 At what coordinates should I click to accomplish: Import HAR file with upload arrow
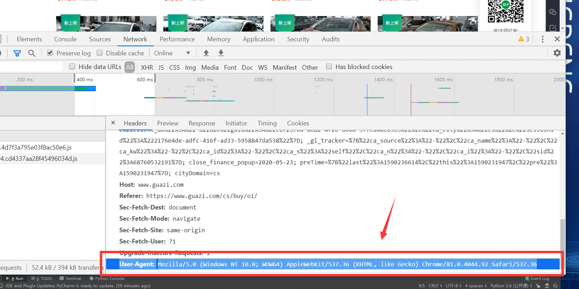(206, 53)
